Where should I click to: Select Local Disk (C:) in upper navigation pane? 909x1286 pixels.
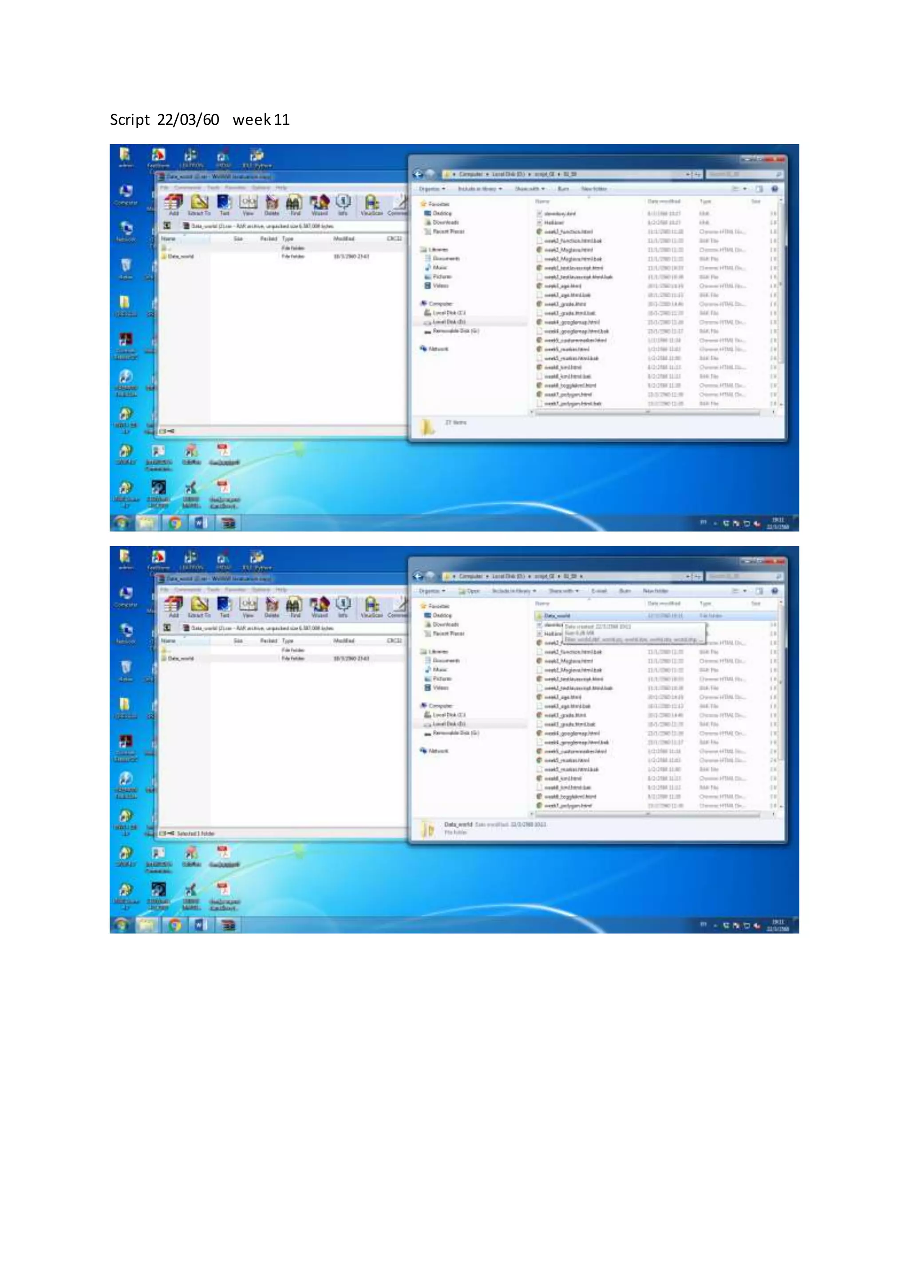tap(449, 313)
